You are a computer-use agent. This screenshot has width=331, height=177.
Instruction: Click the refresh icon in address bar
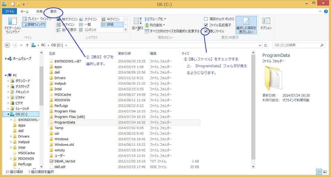click(266, 45)
